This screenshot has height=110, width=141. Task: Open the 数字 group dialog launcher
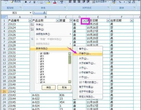tap(135, 8)
